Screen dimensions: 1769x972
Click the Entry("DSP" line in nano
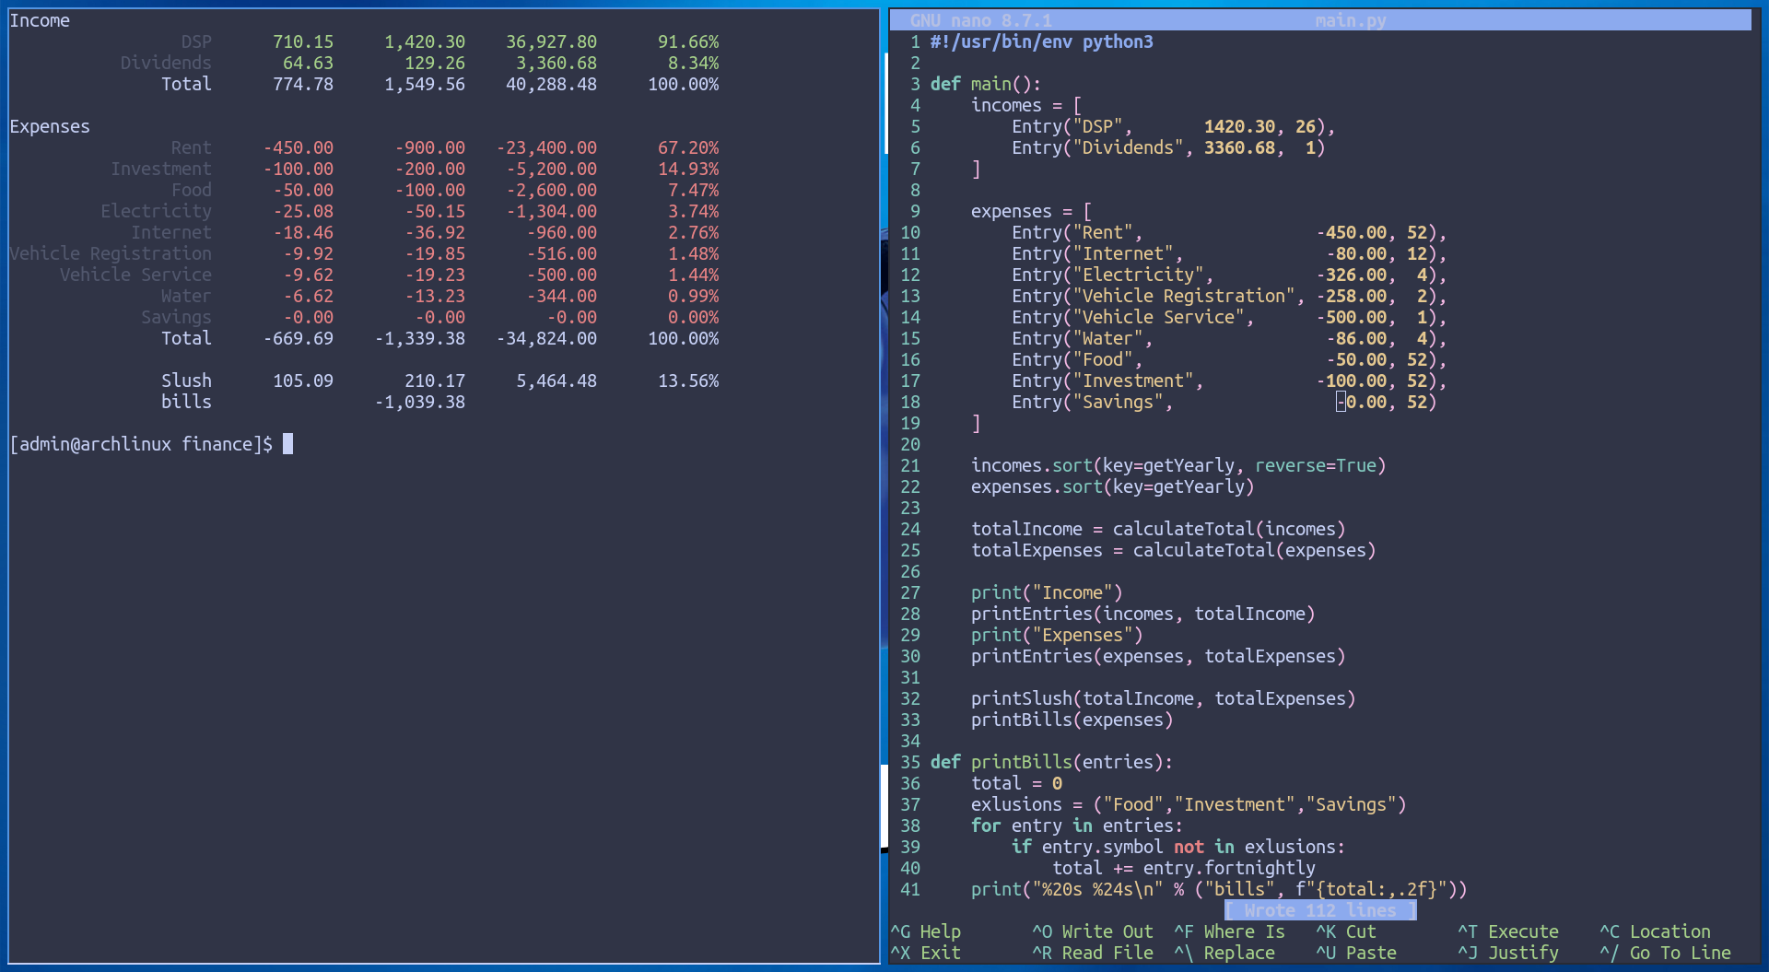point(1174,126)
